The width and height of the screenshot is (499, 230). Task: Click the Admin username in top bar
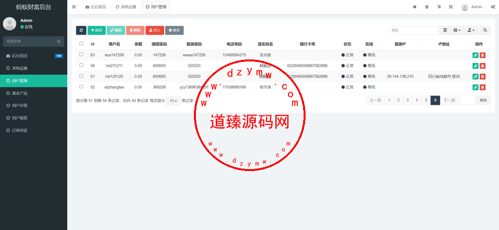point(477,7)
